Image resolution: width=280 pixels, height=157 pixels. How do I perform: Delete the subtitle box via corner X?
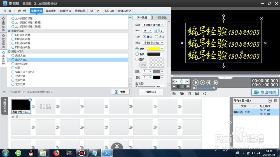tap(262, 18)
